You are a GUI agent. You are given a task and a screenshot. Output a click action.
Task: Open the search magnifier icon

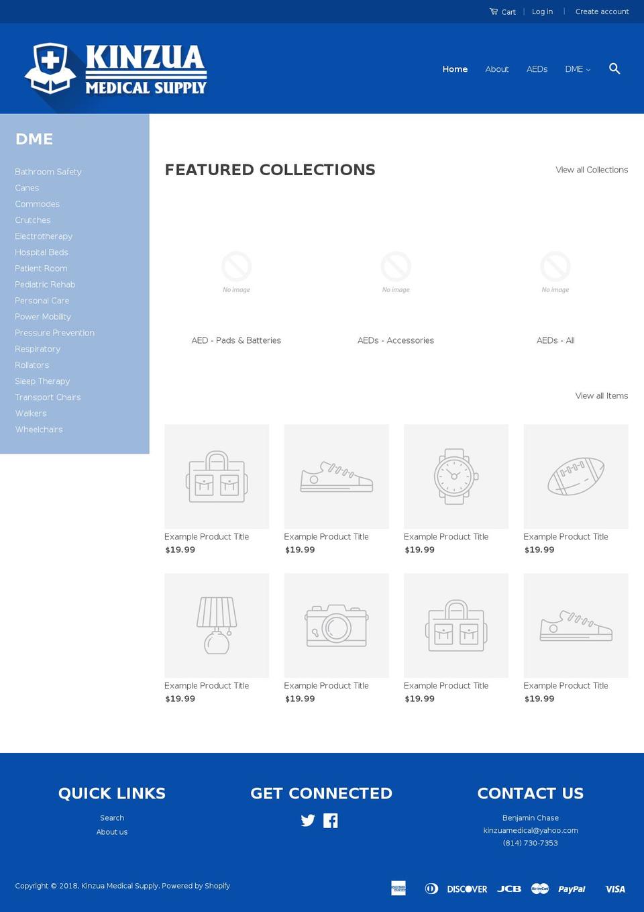coord(614,68)
